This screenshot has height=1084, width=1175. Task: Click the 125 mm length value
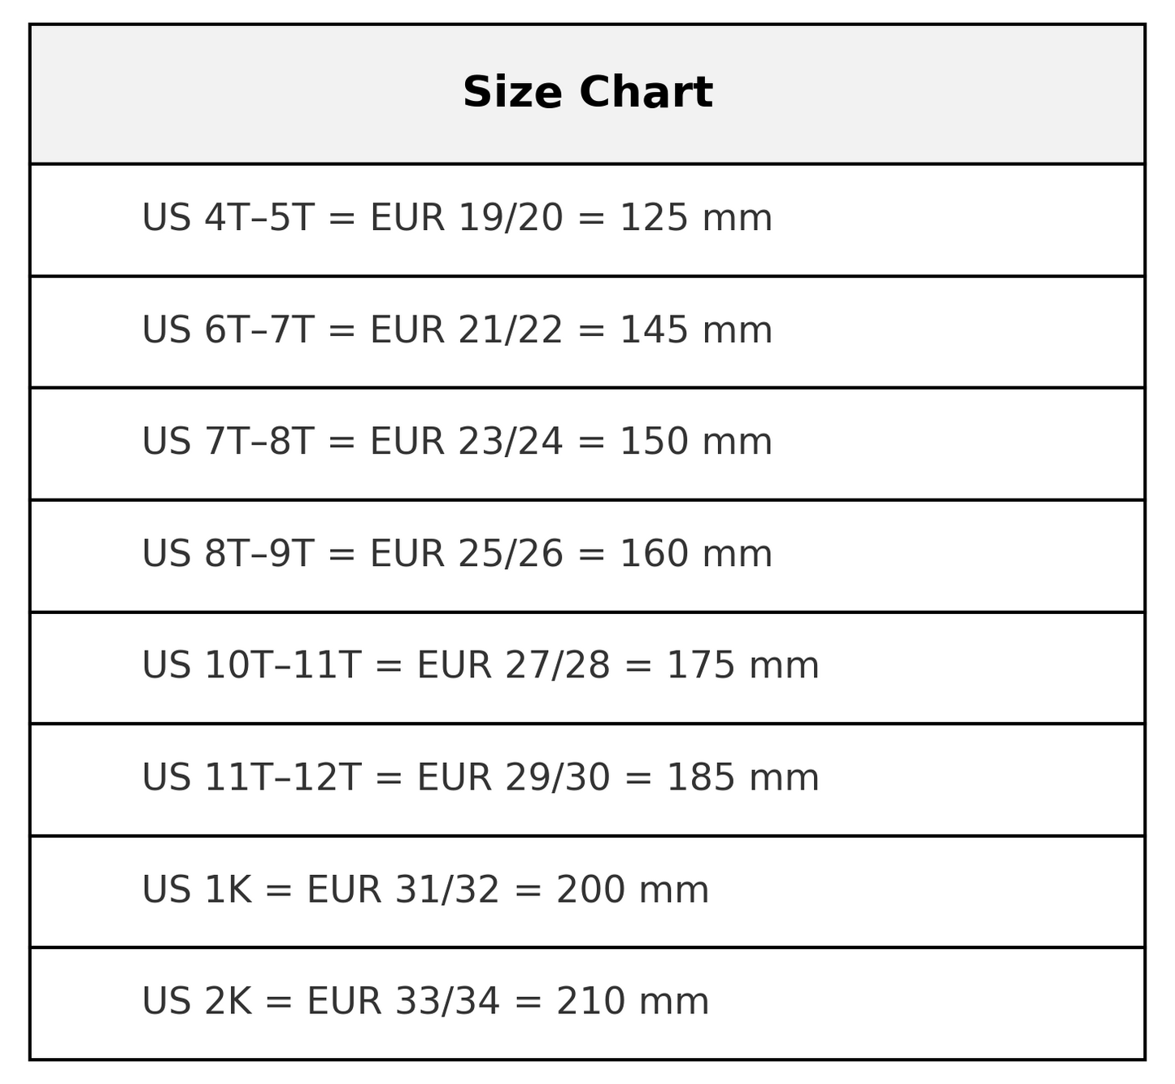coord(696,218)
